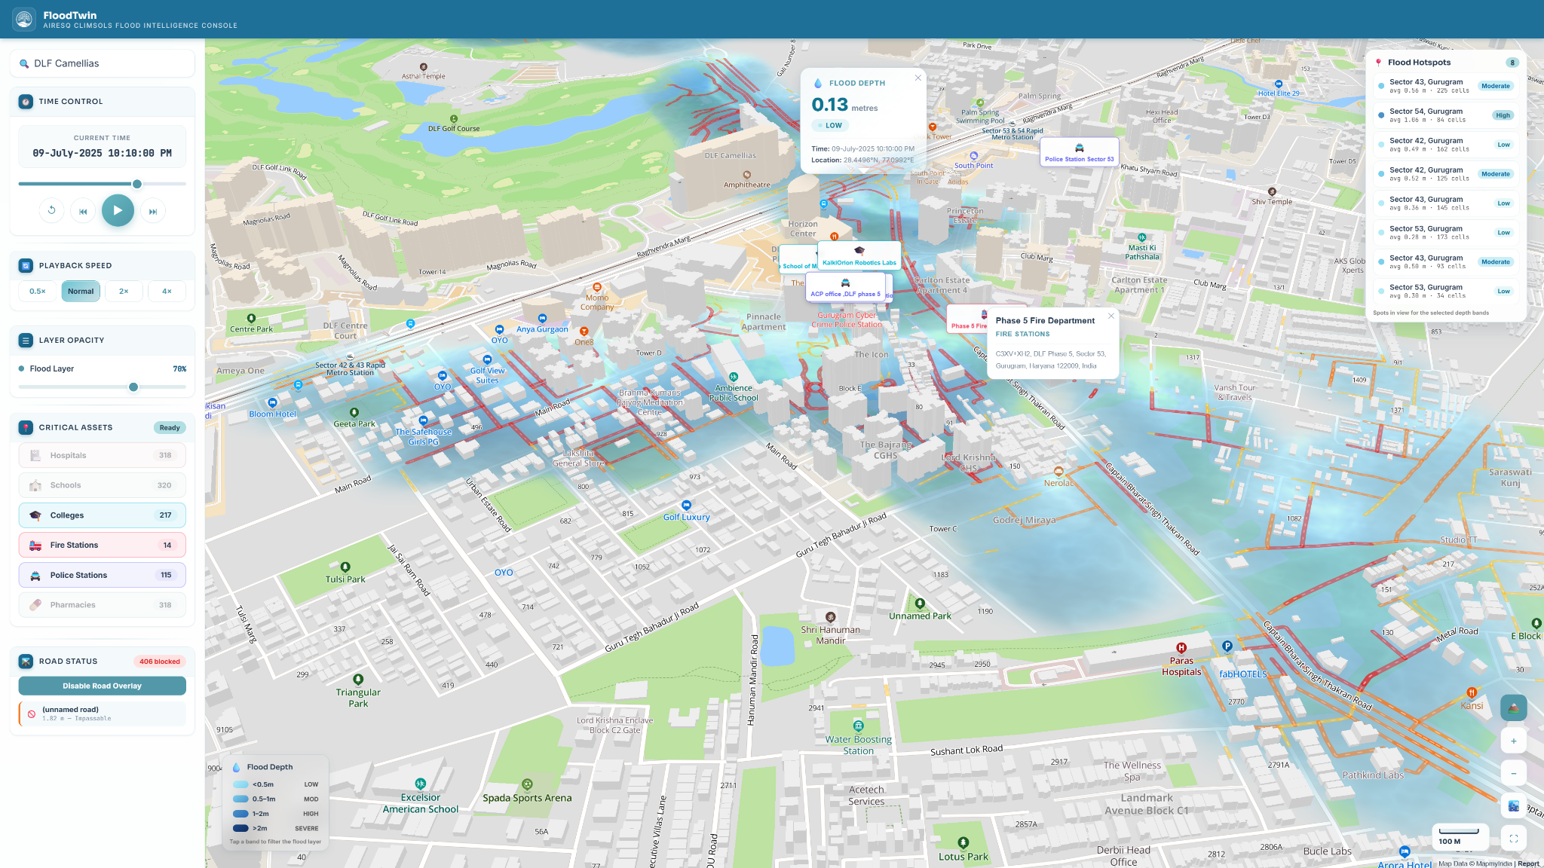Screen dimensions: 1544x868
Task: Toggle the Colleges asset layer
Action: [x=102, y=515]
